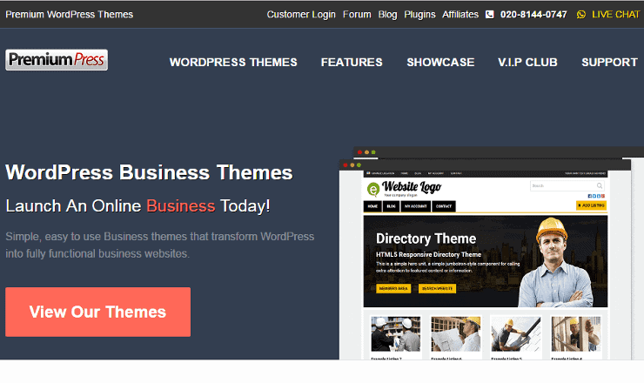Click Search Website button in preview
Screen dimensions: 644x383
pyautogui.click(x=437, y=288)
